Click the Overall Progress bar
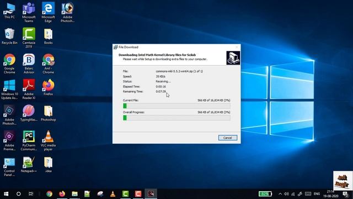Viewport: 353px width, 199px height. click(x=176, y=118)
